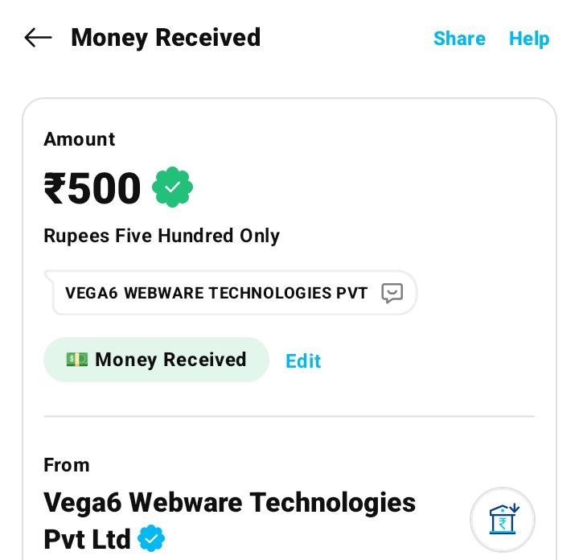Click the rupee symbol before 500
Image resolution: width=579 pixels, height=560 pixels.
coord(55,189)
